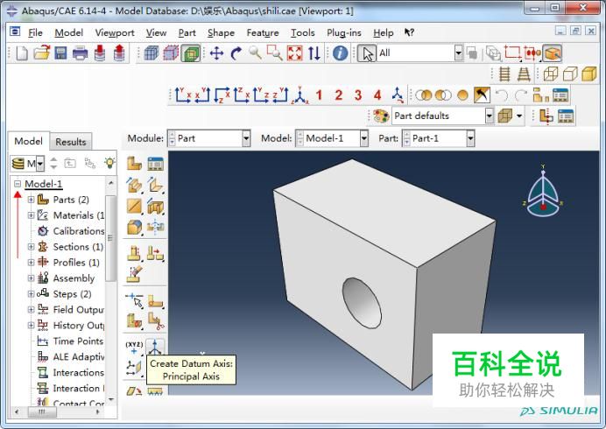Apply the isometric view icon

(x=299, y=95)
